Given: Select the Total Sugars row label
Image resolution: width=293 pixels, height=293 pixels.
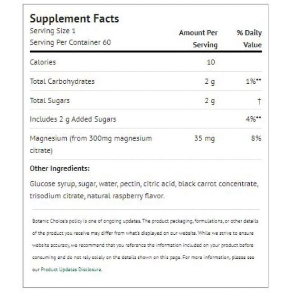Looking at the screenshot, I should click(x=50, y=101).
